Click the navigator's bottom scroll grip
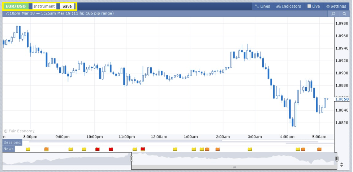The image size is (353, 172). pos(234,167)
